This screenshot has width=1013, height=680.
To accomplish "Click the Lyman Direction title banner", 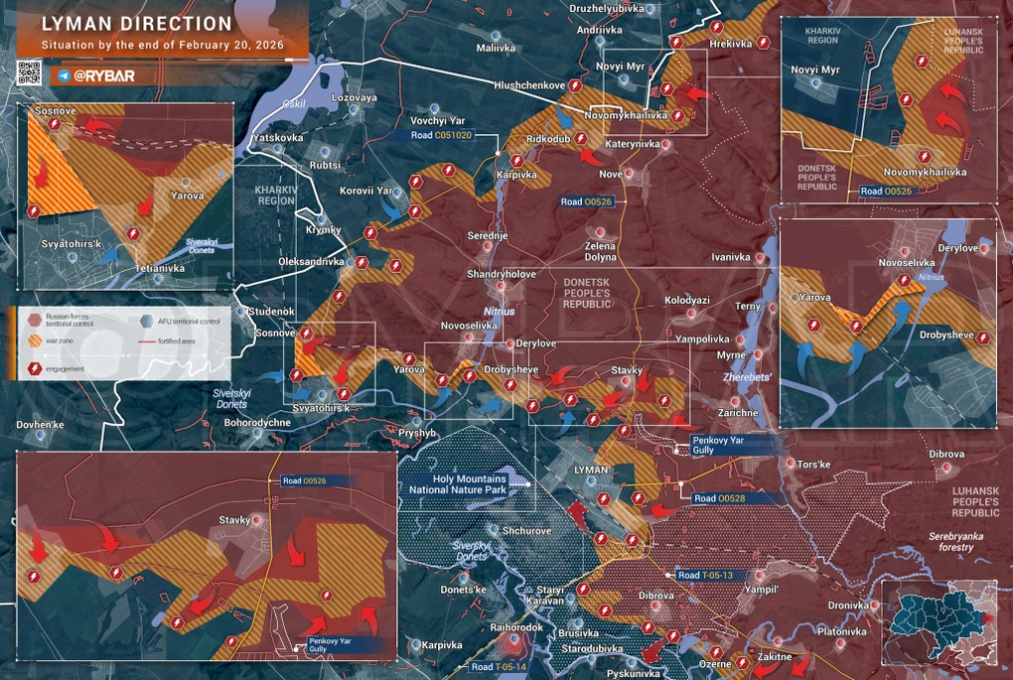I will point(137,24).
